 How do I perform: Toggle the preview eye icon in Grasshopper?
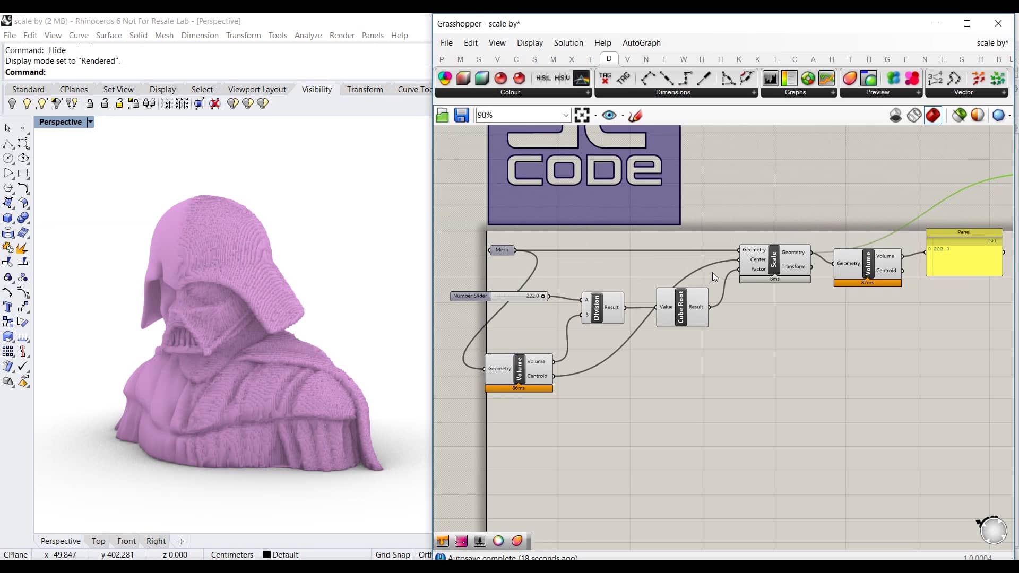click(608, 115)
